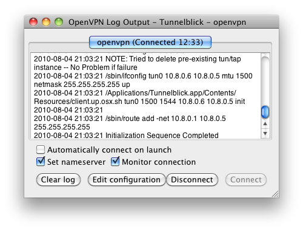Click the grayed-out Connect button
303x231 pixels.
(x=246, y=179)
